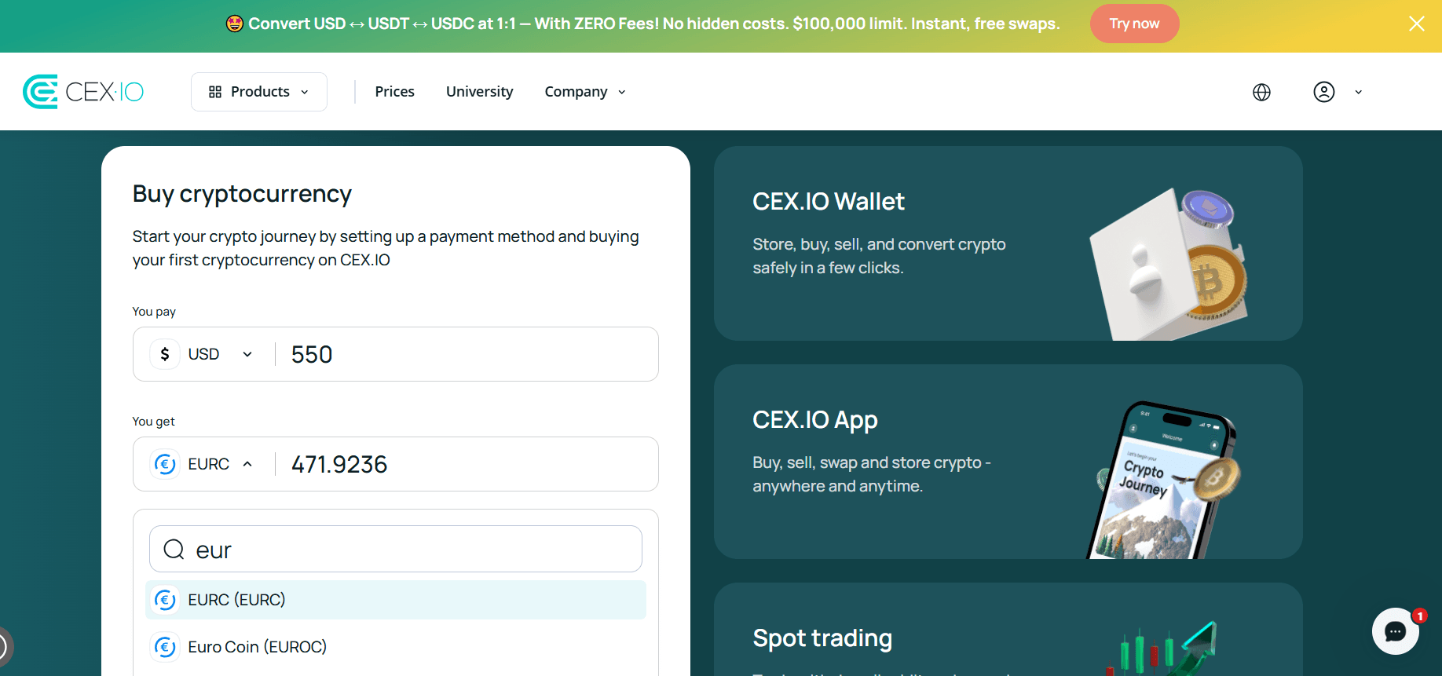This screenshot has height=676, width=1442.
Task: Go to the Prices page
Action: (x=394, y=92)
